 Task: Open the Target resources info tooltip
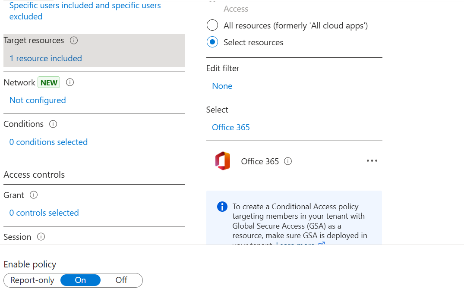coord(73,40)
